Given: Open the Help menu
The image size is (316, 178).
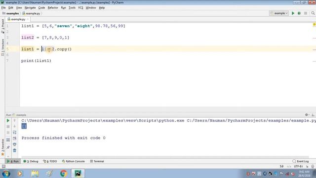Looking at the screenshot, I should 102,8.
